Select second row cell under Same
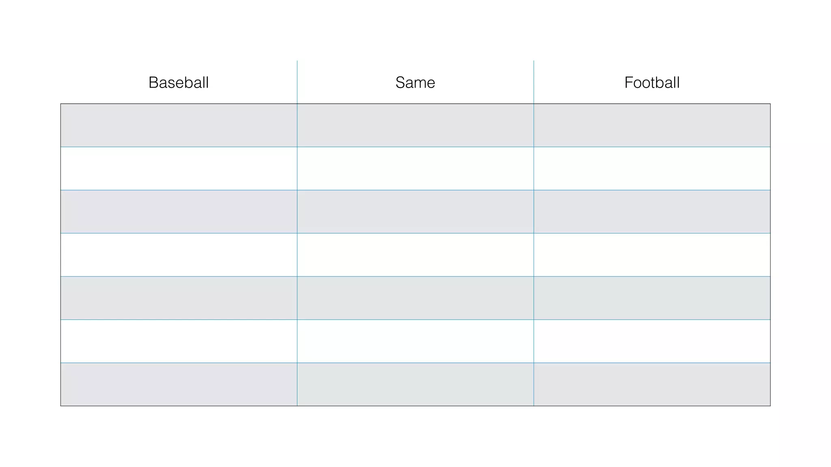 tap(415, 168)
